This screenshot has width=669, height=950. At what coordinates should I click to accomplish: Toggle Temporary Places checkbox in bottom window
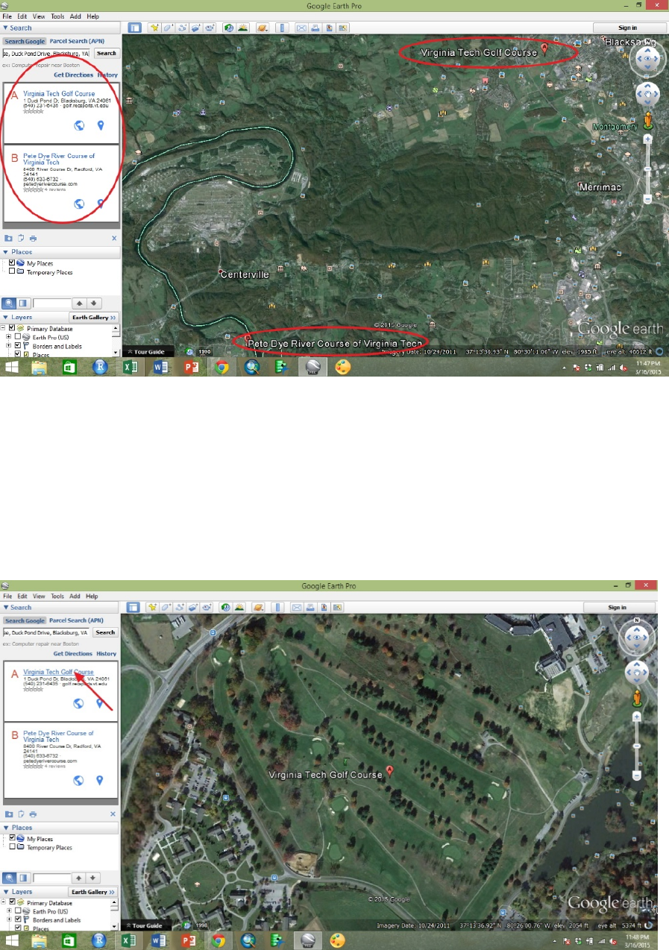12,848
